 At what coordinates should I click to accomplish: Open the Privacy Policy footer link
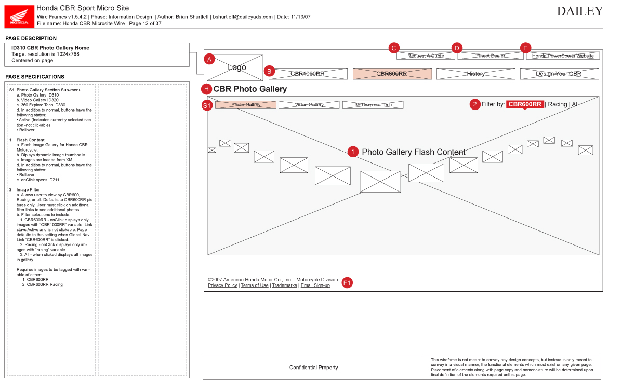coord(222,285)
